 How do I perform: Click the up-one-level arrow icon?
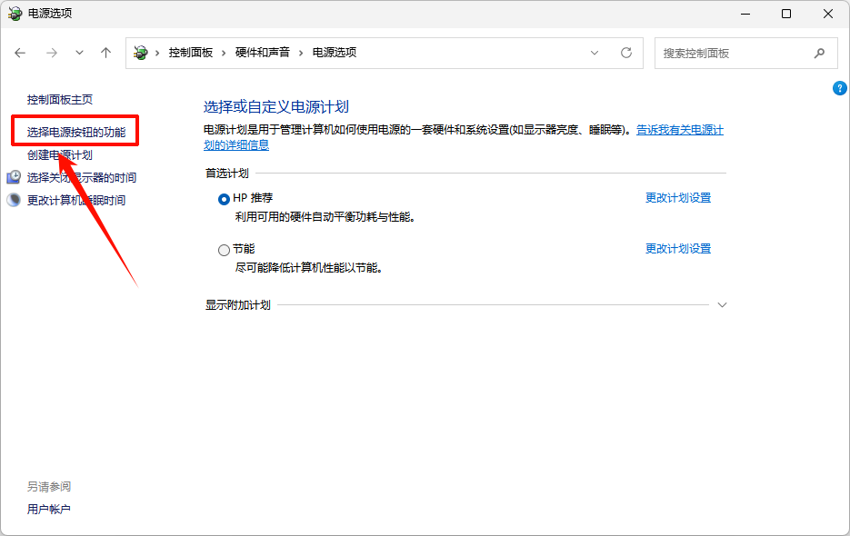(105, 53)
